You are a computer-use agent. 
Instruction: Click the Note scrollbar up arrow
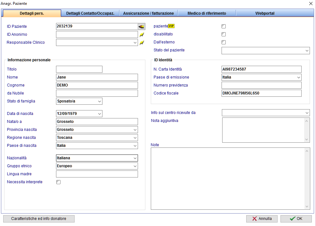click(307, 151)
